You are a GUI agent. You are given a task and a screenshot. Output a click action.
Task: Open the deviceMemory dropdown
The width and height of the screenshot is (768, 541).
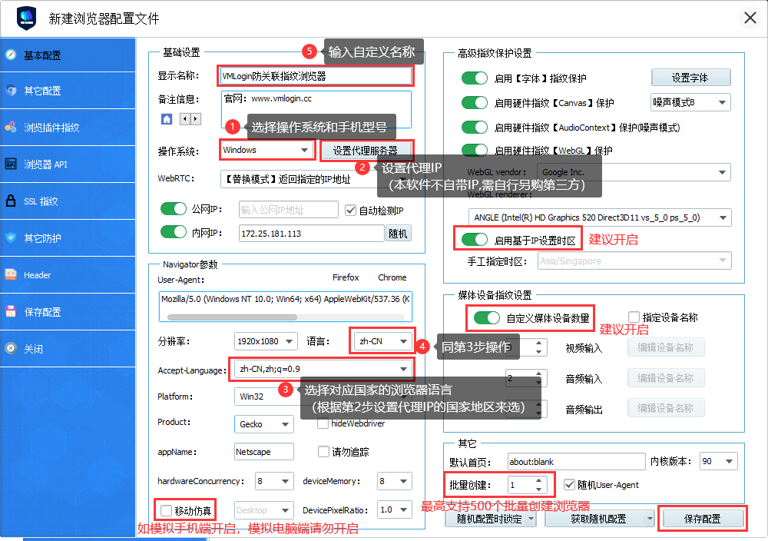[395, 481]
